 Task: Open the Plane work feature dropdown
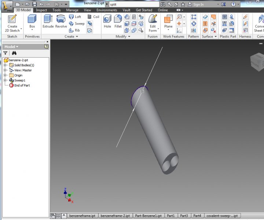pyautogui.click(x=168, y=30)
